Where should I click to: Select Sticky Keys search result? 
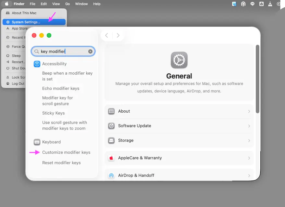[53, 113]
